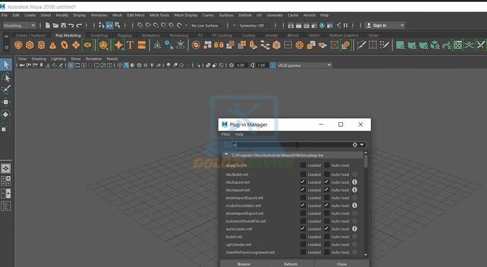Clear the plug-in search field
The width and height of the screenshot is (487, 267).
(x=355, y=145)
